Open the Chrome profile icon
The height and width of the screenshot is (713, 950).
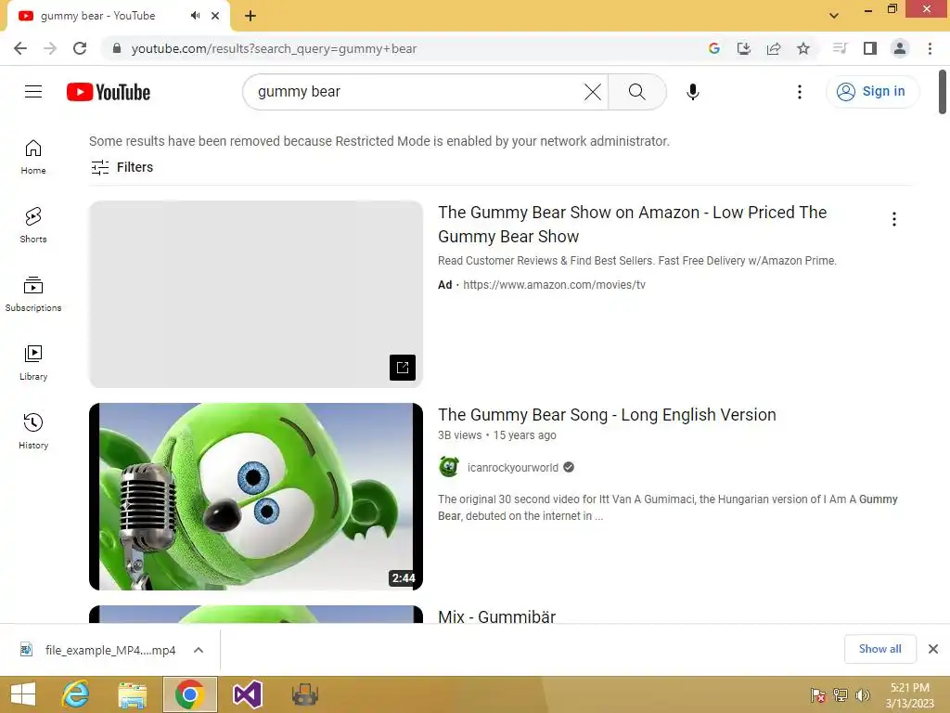click(x=900, y=48)
